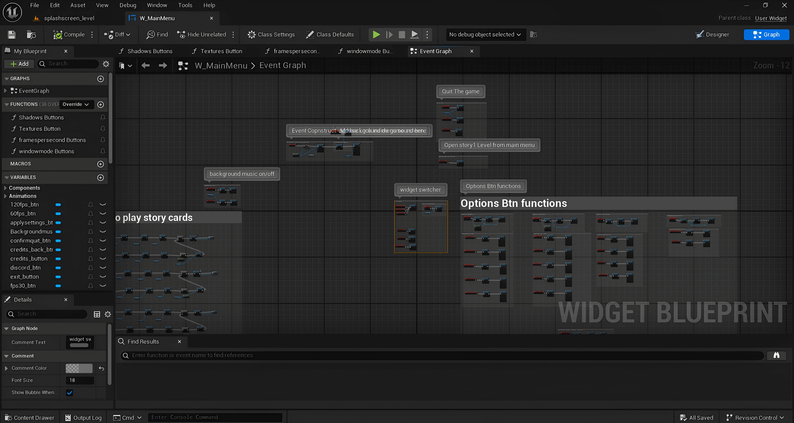Screen dimensions: 794x423
Task: Open the function Override dropdown
Action: coord(76,105)
